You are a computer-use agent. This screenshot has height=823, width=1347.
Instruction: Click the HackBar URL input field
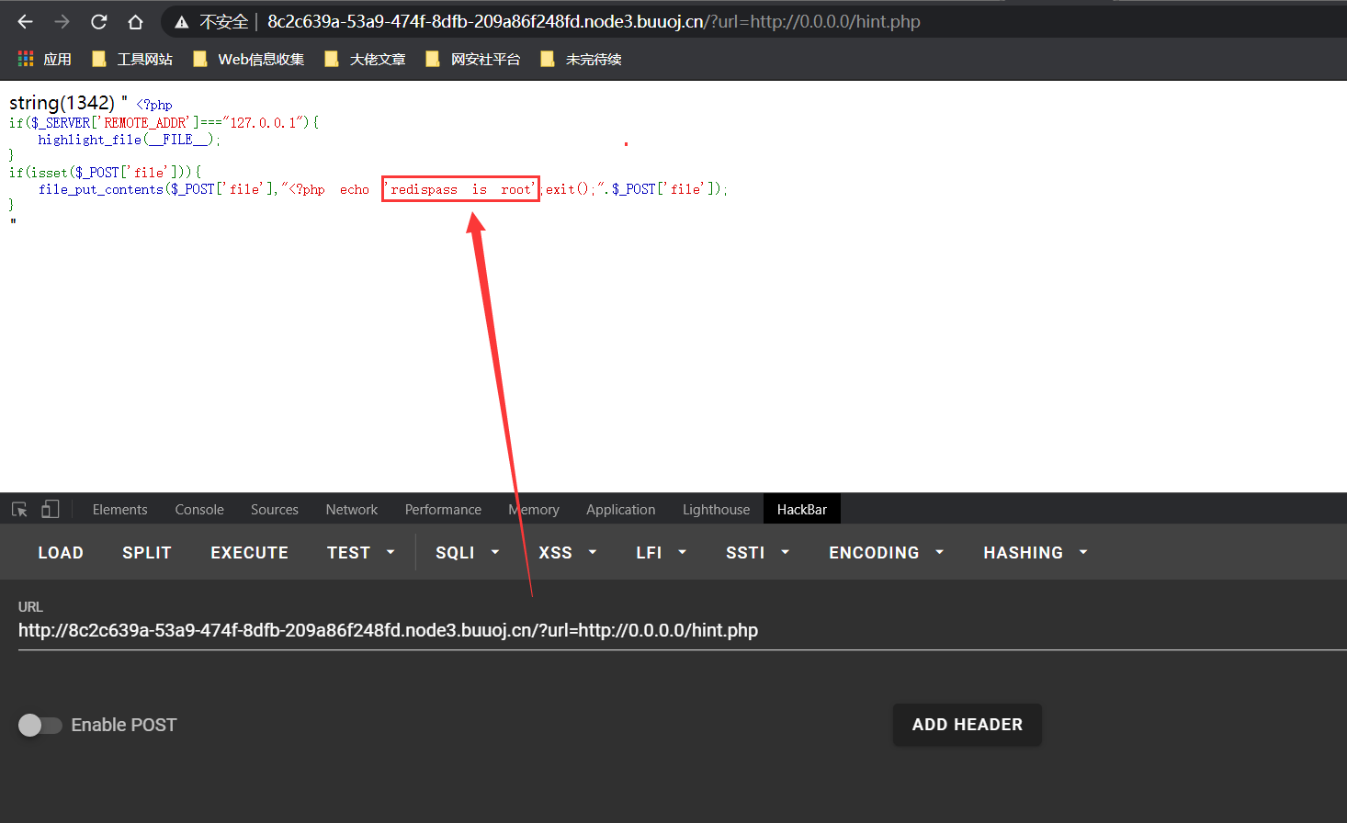[x=683, y=631]
